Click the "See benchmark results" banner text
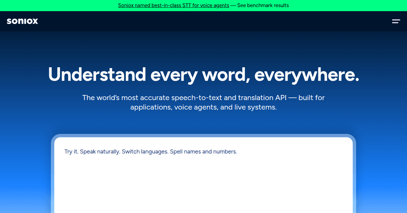This screenshot has width=407, height=213. click(263, 5)
